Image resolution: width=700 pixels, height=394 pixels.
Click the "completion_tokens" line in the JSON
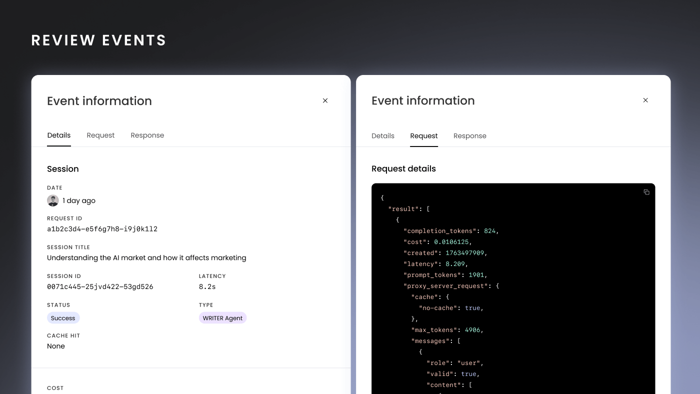[x=451, y=231]
